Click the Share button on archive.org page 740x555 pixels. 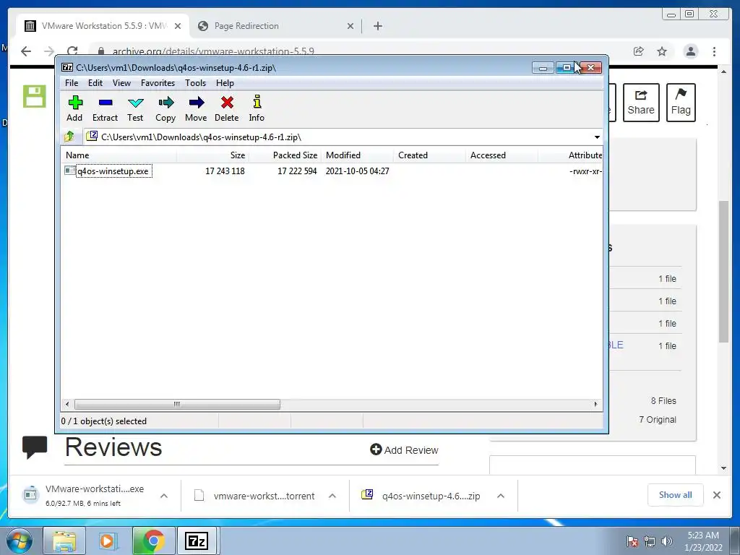(641, 103)
